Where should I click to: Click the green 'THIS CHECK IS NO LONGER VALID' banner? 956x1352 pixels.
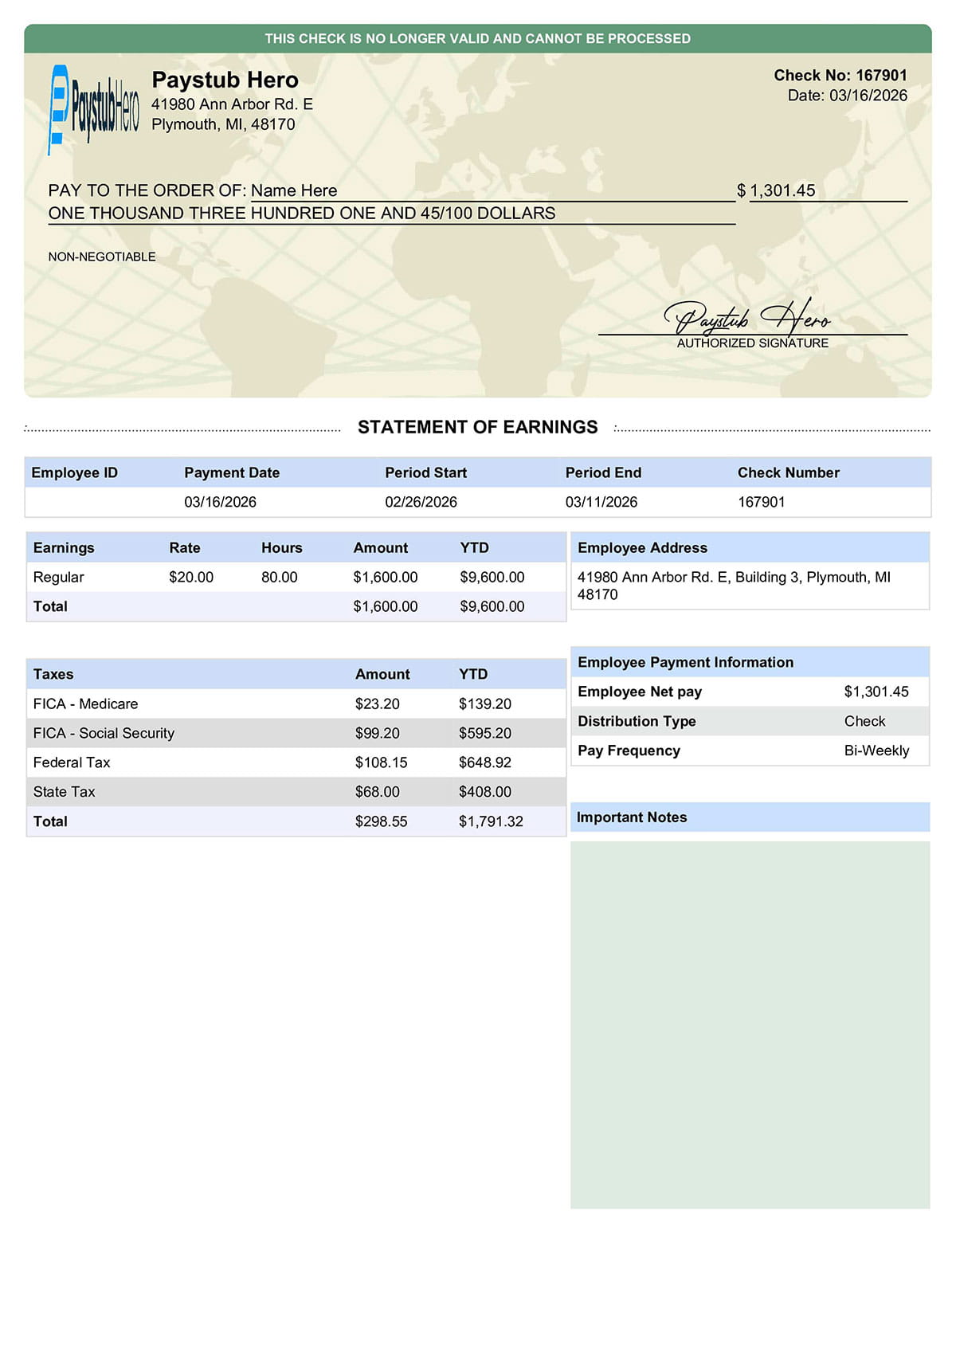point(478,38)
